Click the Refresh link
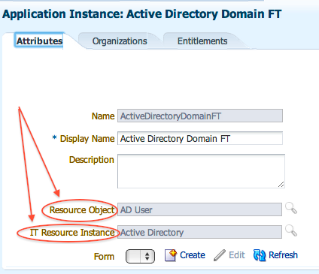Image resolution: width=319 pixels, height=274 pixels. [283, 255]
